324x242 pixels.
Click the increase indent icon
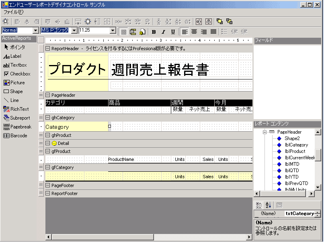coord(244,32)
